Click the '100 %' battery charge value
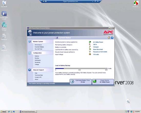 [95, 44]
